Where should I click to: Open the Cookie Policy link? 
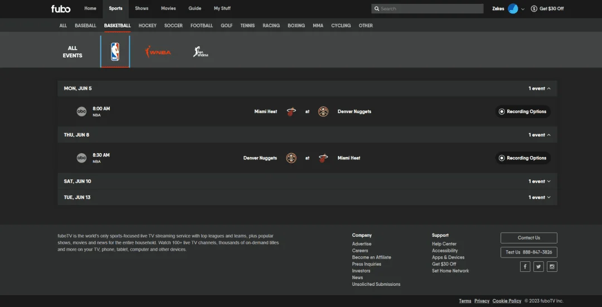click(507, 301)
